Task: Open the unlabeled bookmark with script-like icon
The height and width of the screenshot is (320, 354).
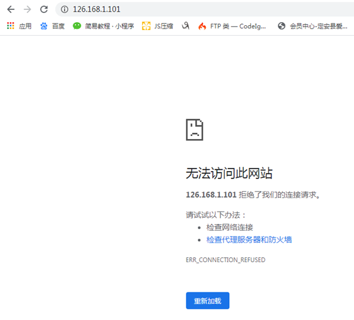Action: click(186, 26)
